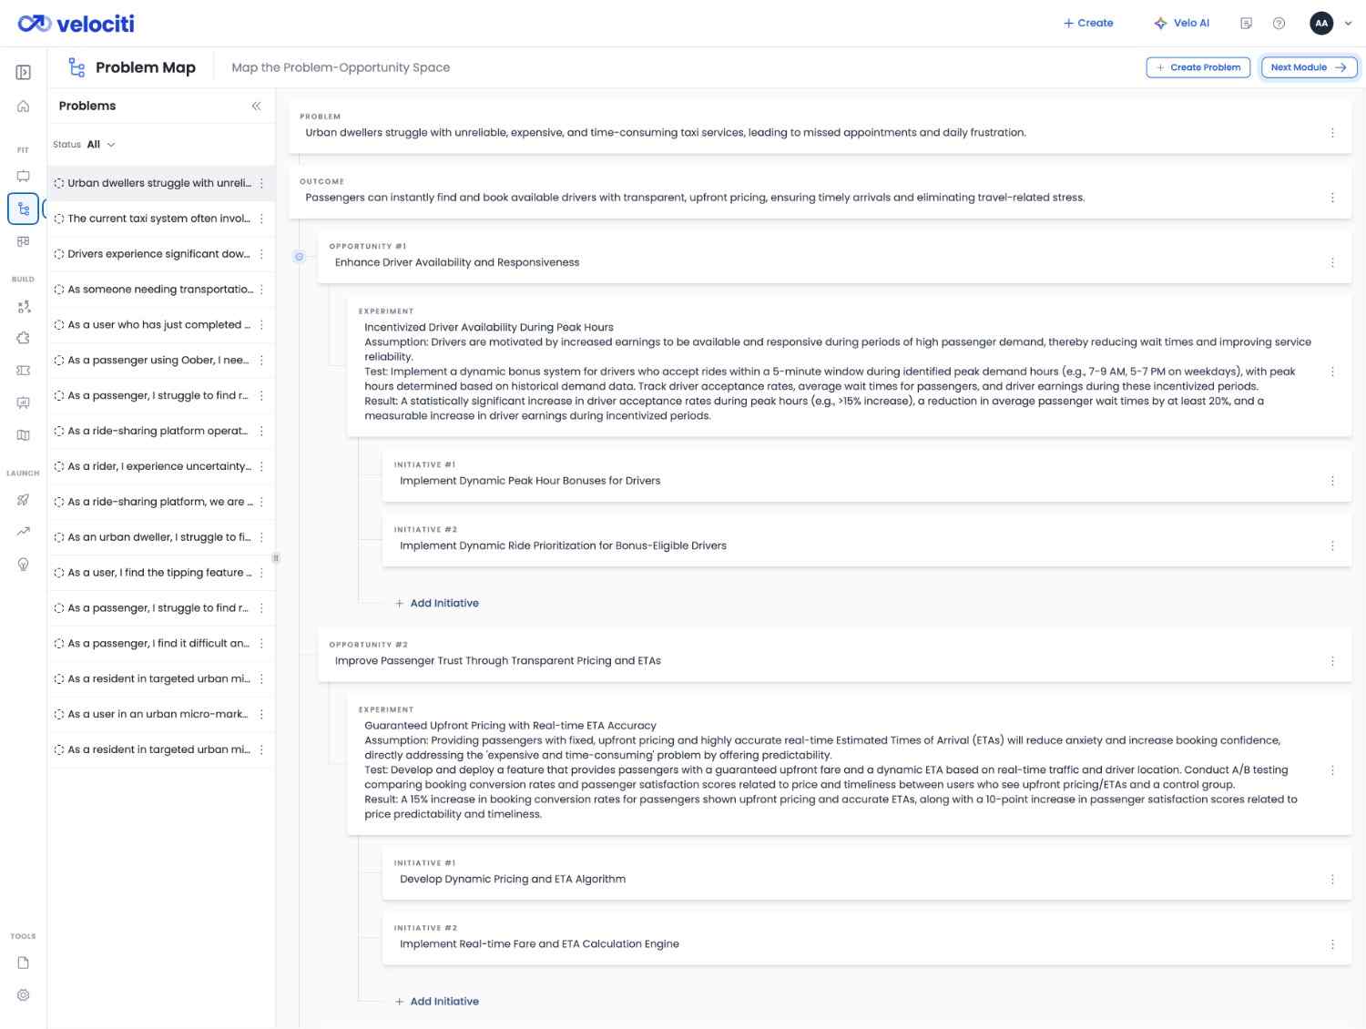Collapse the Problems panel with double chevron
This screenshot has height=1029, width=1366.
256,107
